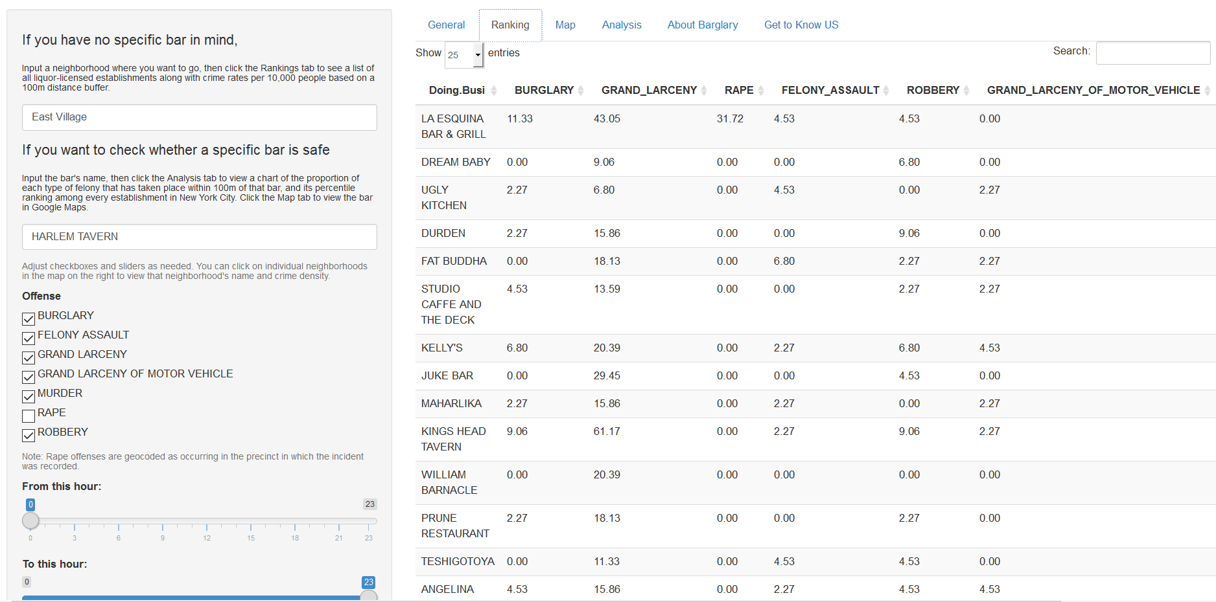Click the 61.17 grand larceny value
Image resolution: width=1216 pixels, height=602 pixels.
click(x=607, y=432)
